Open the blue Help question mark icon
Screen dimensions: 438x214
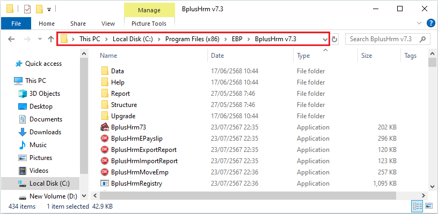tap(430, 23)
